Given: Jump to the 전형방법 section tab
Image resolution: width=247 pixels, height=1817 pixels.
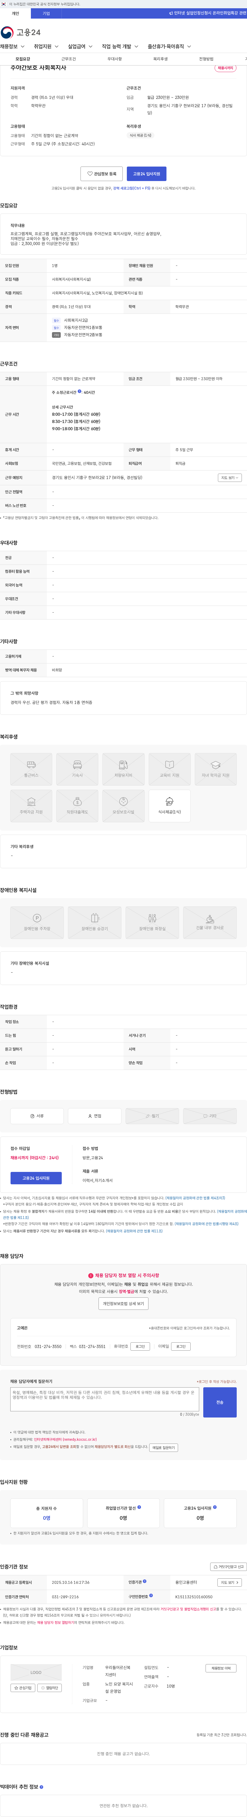Looking at the screenshot, I should [x=206, y=59].
